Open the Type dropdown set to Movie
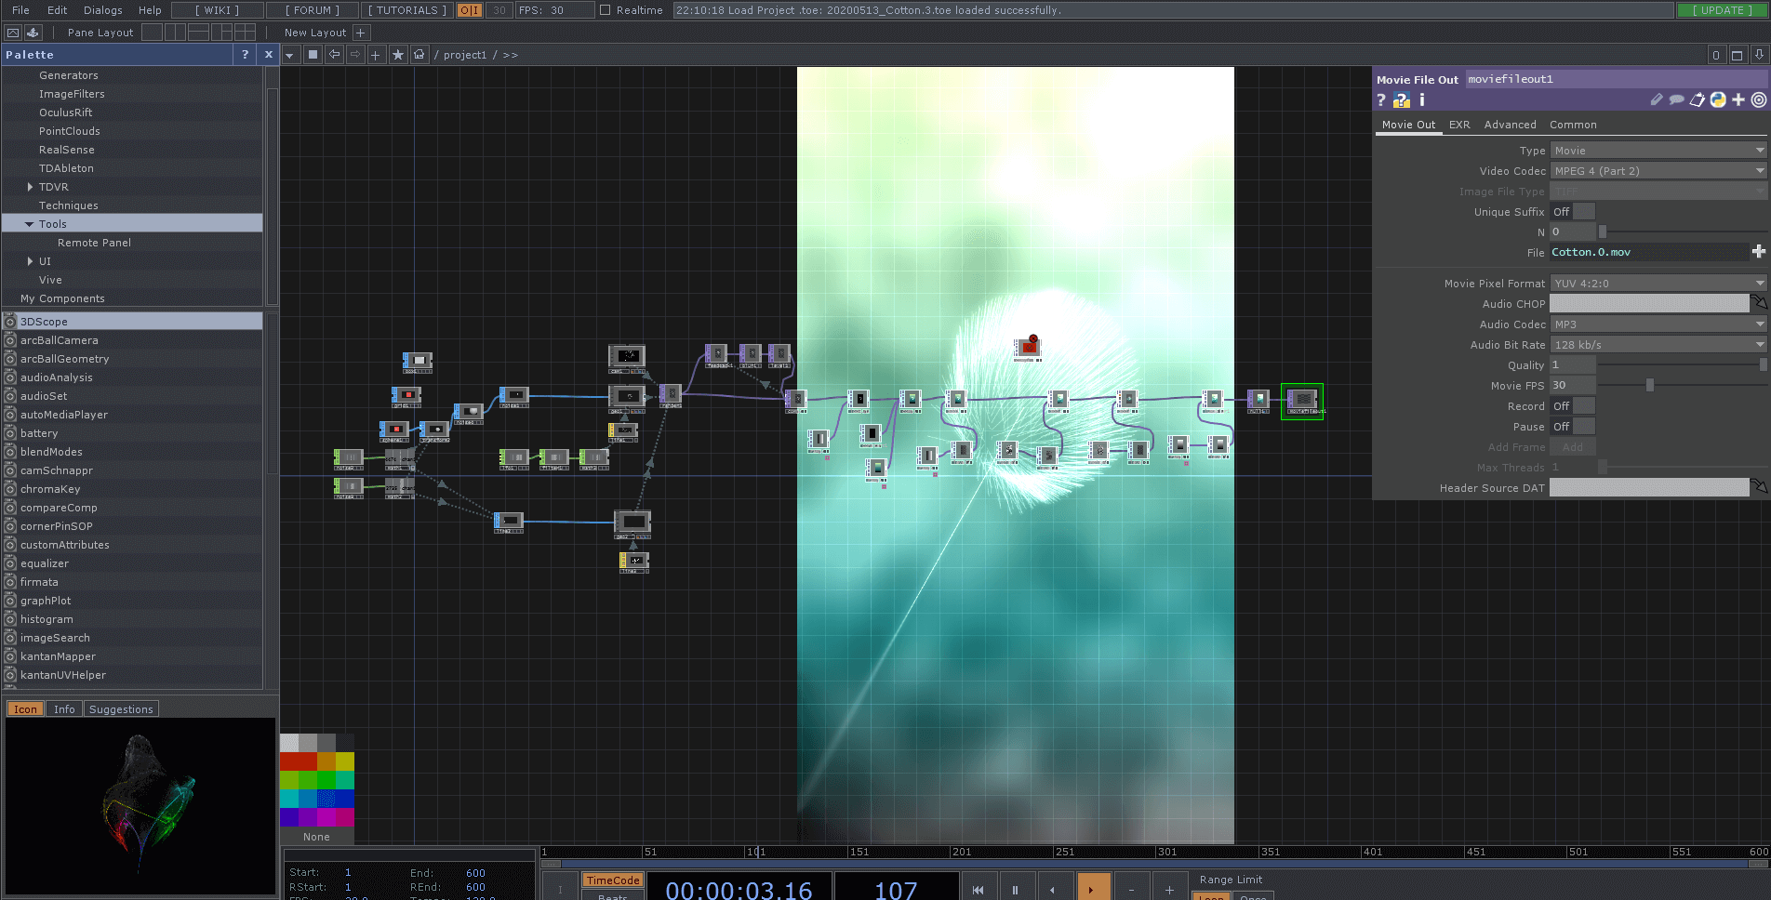The width and height of the screenshot is (1771, 900). tap(1658, 151)
